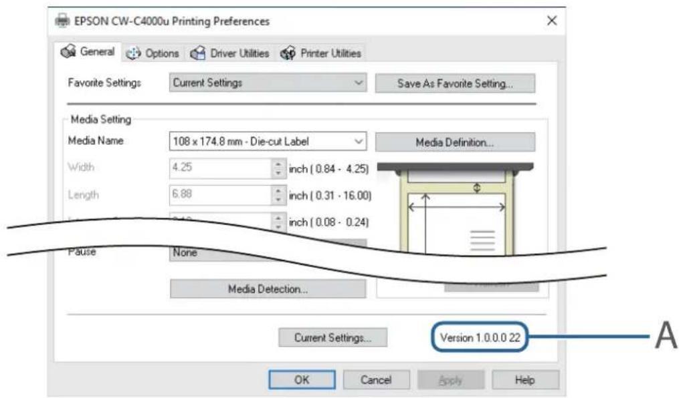The image size is (683, 398).
Task: Click the Media Detection button
Action: pos(268,289)
